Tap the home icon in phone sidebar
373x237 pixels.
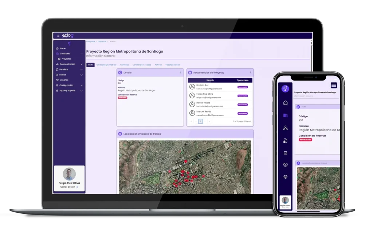click(x=285, y=103)
